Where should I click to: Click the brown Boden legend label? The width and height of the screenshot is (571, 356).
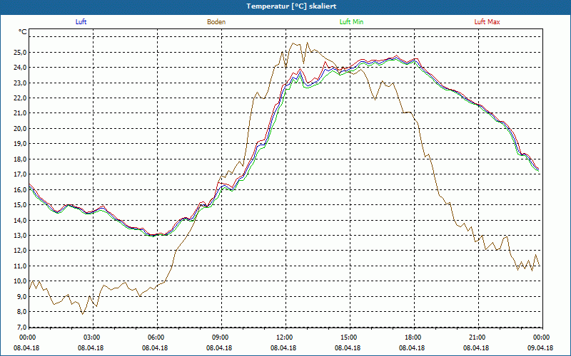coord(216,22)
